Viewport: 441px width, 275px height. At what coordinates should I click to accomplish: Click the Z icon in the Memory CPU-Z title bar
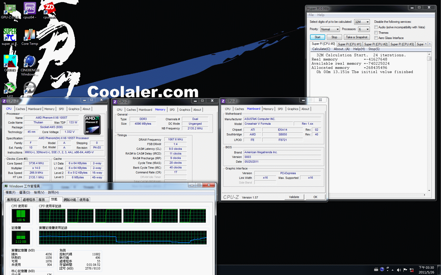[x=115, y=102]
